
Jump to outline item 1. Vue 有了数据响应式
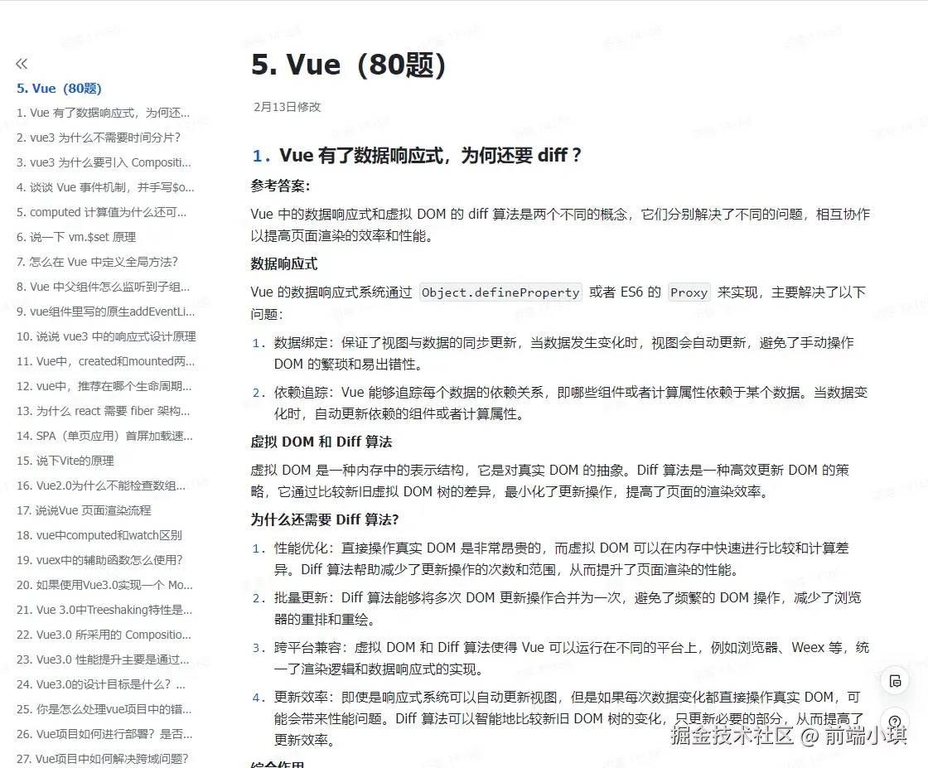pyautogui.click(x=103, y=113)
